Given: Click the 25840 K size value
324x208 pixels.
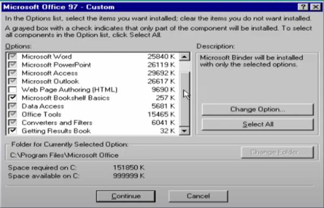Looking at the screenshot, I should (161, 56).
